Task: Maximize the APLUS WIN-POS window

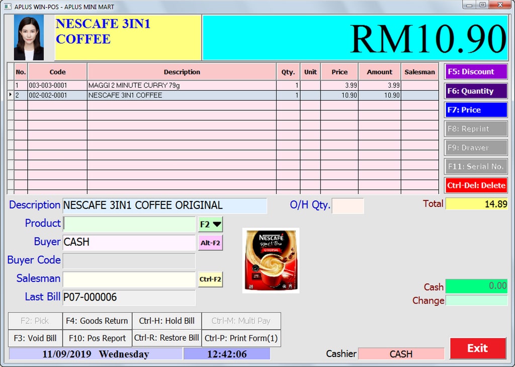Action: [x=483, y=5]
